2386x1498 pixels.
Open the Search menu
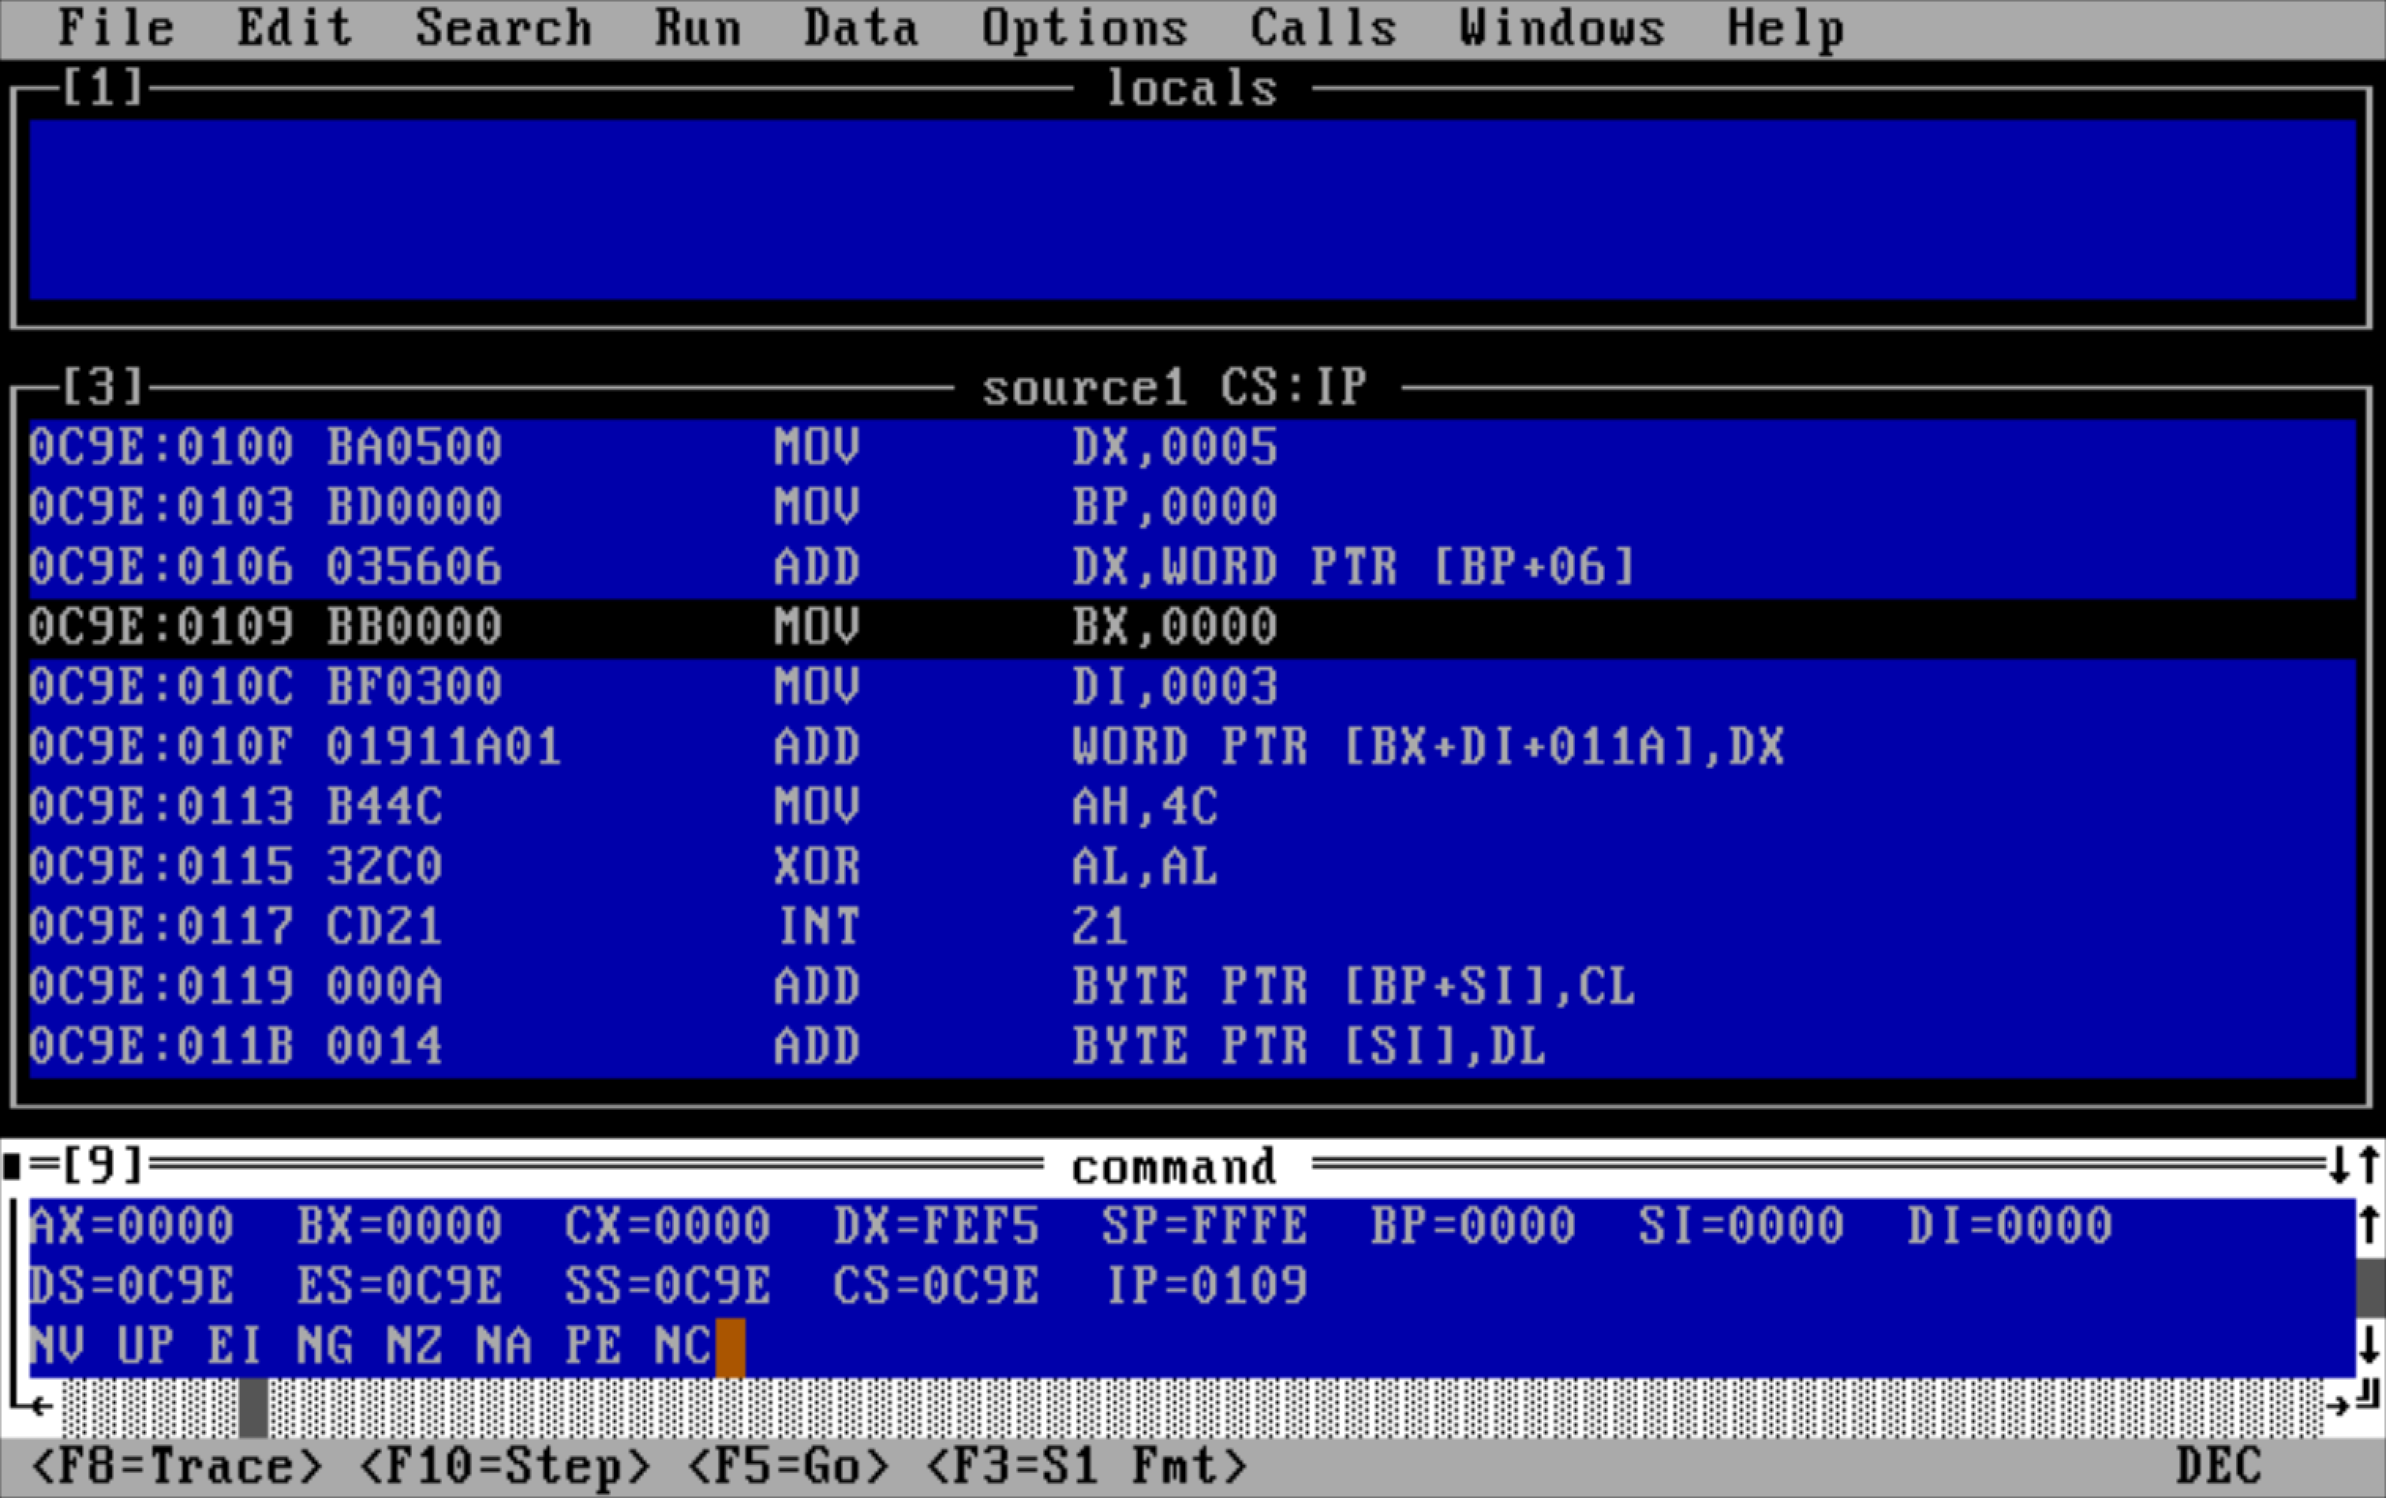click(x=503, y=28)
